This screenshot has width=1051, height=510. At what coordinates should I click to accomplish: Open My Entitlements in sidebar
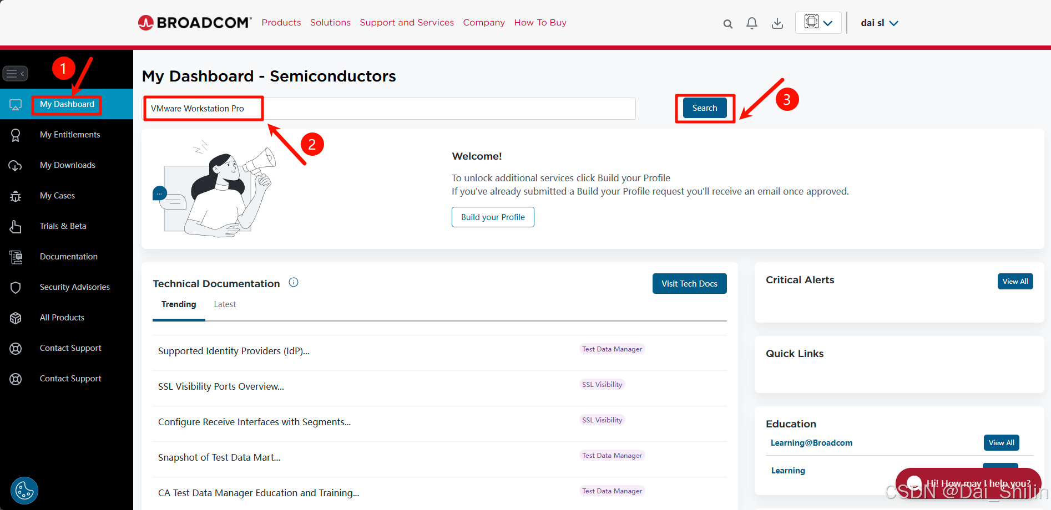click(x=70, y=135)
